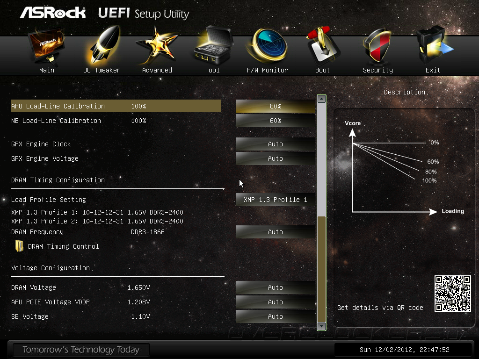The width and height of the screenshot is (479, 359).
Task: Click the ASRock logo
Action: [x=52, y=13]
